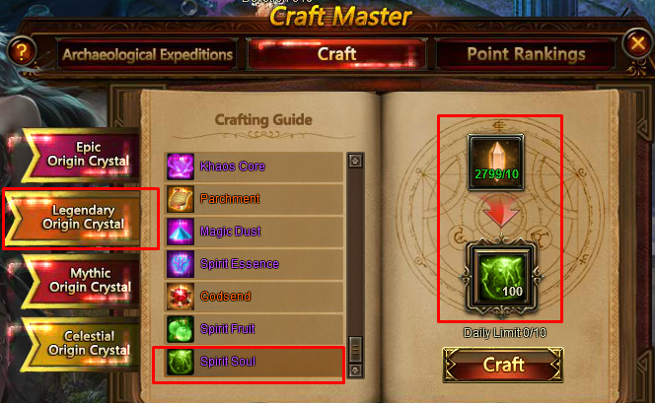Select the Khaos Core purple icon

click(181, 167)
